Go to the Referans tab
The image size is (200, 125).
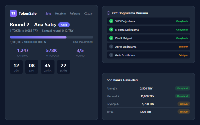click(75, 13)
